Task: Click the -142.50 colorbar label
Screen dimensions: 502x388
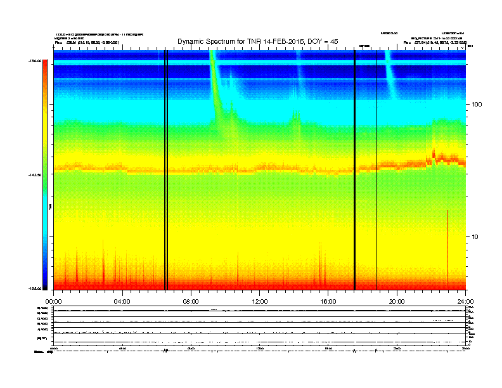Action: point(35,175)
